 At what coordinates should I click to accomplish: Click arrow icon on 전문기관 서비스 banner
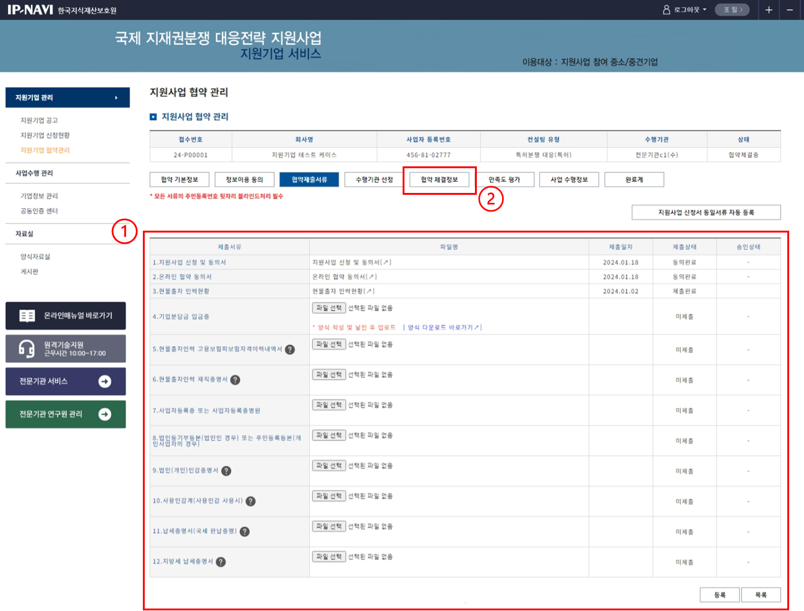pos(105,382)
